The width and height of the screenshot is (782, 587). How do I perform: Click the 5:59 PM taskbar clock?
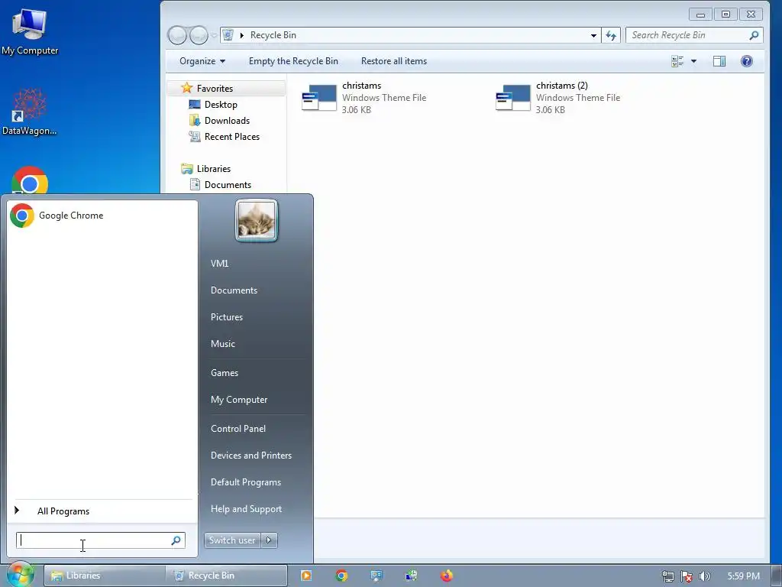point(743,576)
